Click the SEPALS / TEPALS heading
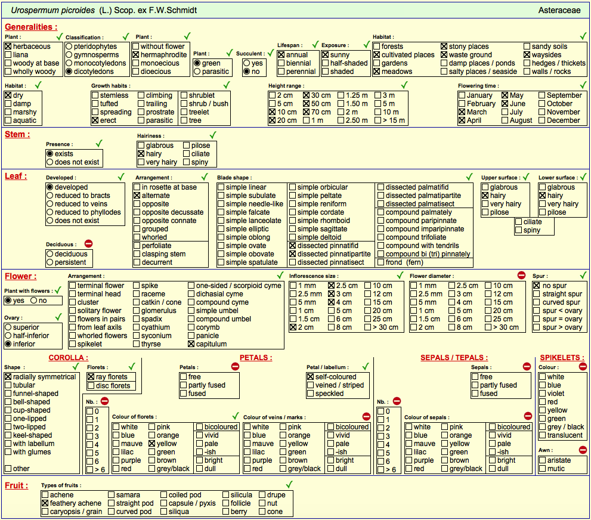The height and width of the screenshot is (520, 591). pyautogui.click(x=454, y=358)
